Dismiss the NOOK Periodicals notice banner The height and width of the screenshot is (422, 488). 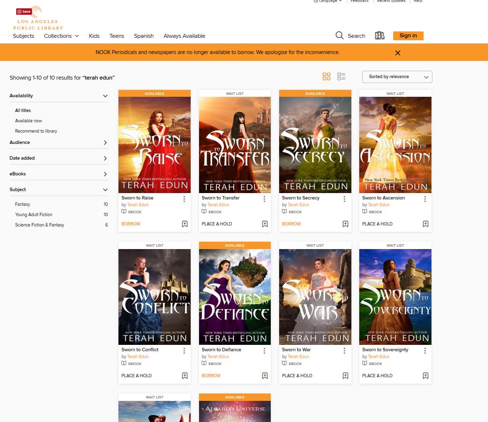tap(398, 53)
